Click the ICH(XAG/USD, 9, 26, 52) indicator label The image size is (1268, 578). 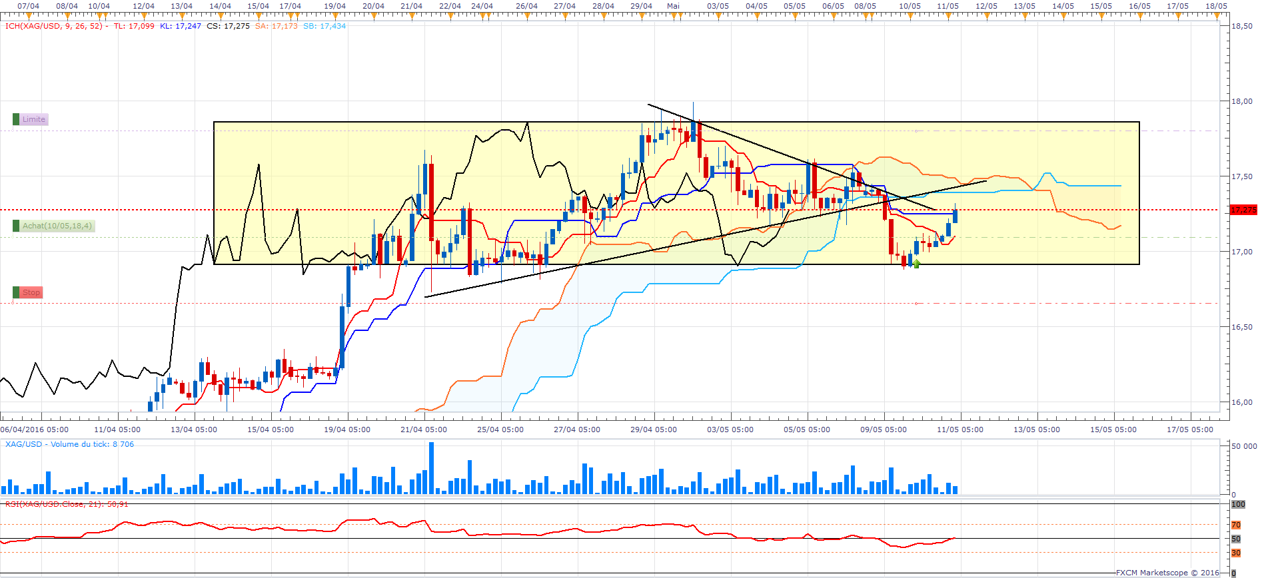coord(54,26)
